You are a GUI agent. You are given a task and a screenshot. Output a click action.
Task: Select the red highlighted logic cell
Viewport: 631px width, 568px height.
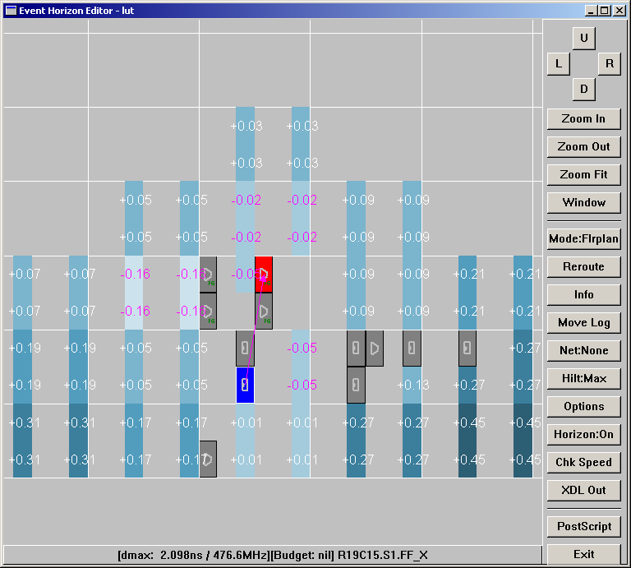coord(264,275)
